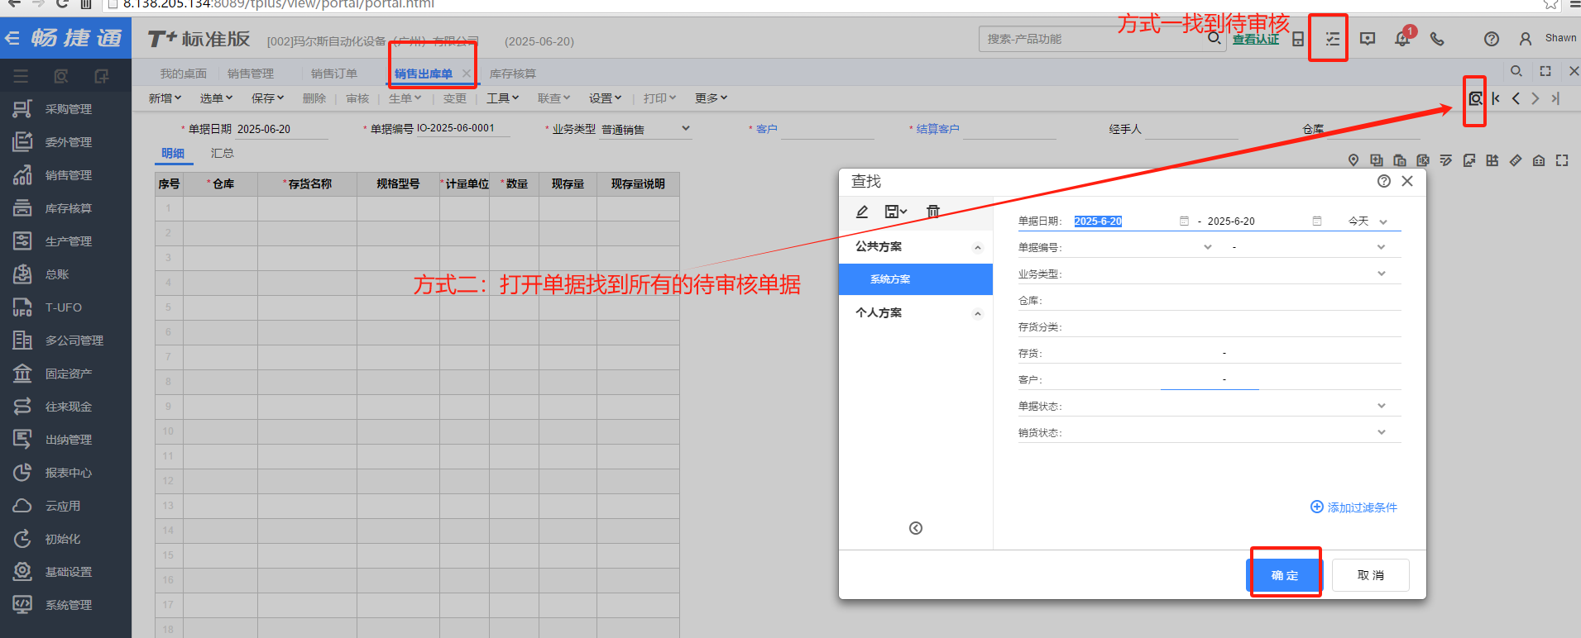
Task: Go to next document record
Action: pos(1535,98)
